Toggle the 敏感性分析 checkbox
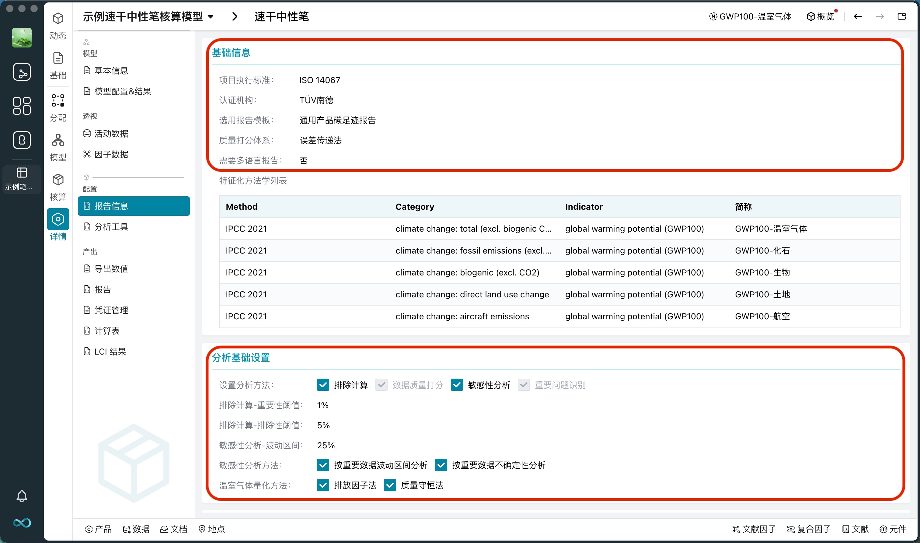The width and height of the screenshot is (920, 543). (x=457, y=385)
